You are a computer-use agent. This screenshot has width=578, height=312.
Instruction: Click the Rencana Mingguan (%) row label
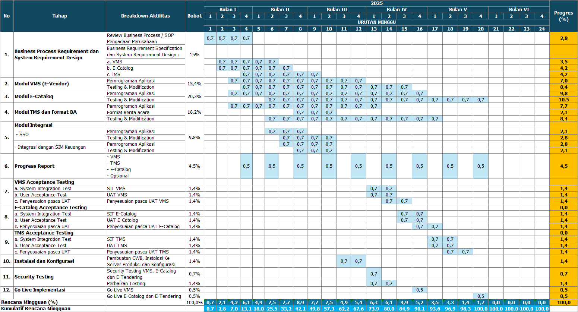[53, 302]
